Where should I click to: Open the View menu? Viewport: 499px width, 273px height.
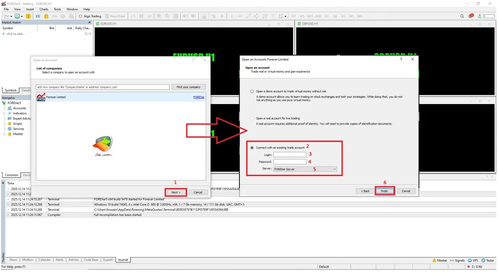[x=17, y=9]
